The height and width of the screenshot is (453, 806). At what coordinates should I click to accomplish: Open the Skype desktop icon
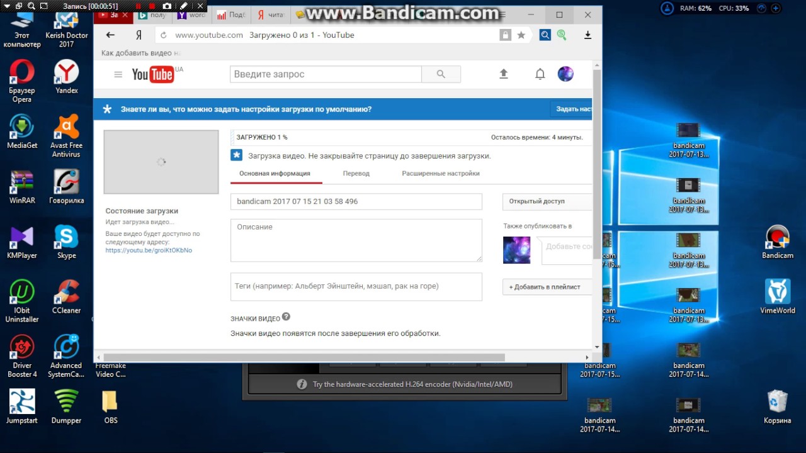point(66,242)
